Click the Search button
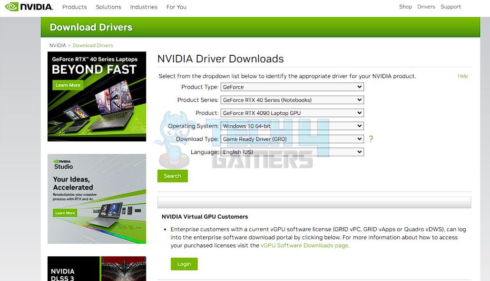The height and width of the screenshot is (281, 490). [x=172, y=176]
